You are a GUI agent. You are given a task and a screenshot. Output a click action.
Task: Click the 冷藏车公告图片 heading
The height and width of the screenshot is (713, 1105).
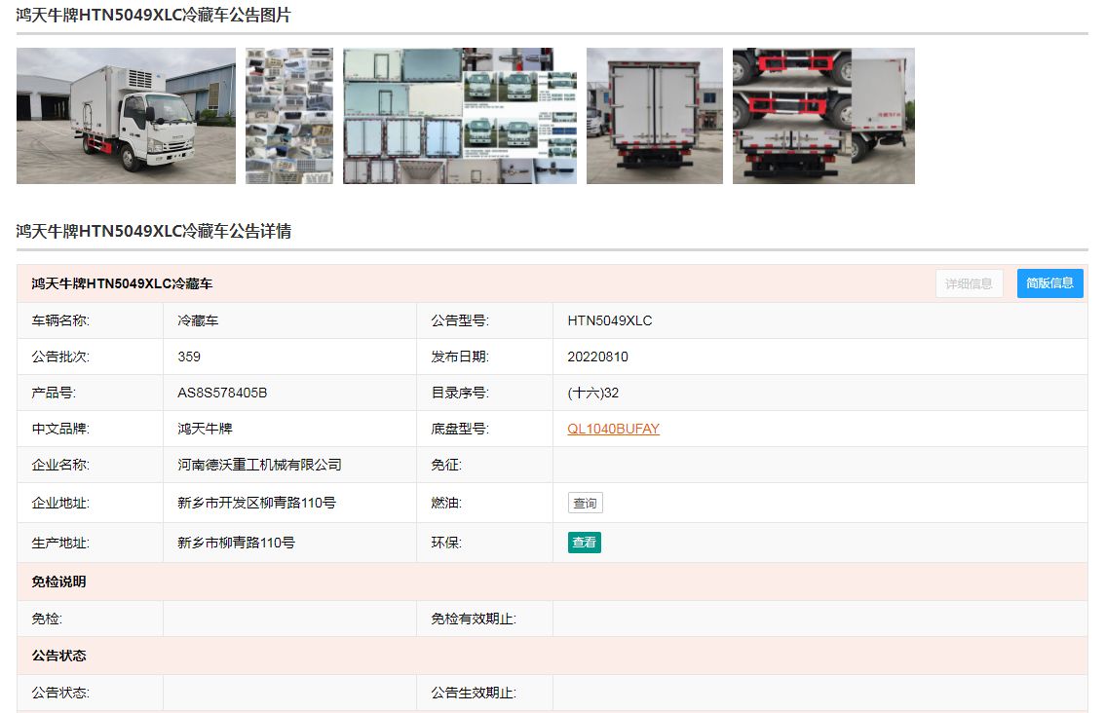pyautogui.click(x=153, y=16)
